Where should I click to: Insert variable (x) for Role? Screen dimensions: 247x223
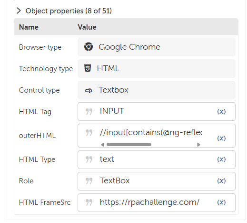point(221,181)
